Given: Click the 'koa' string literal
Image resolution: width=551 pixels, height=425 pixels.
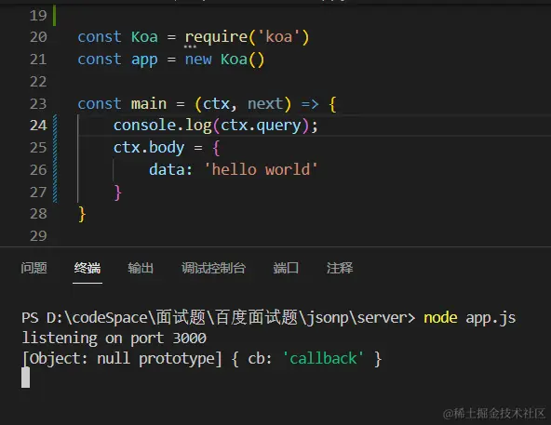Looking at the screenshot, I should click(x=279, y=37).
